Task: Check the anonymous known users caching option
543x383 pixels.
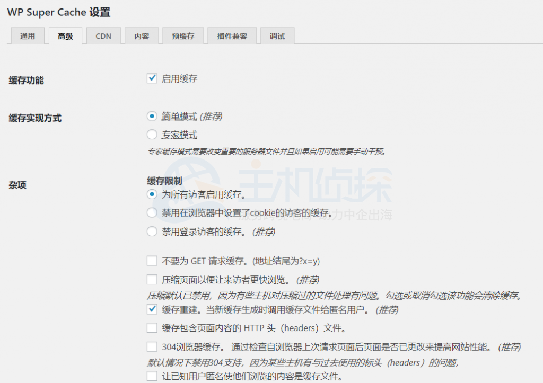Action: (x=152, y=376)
